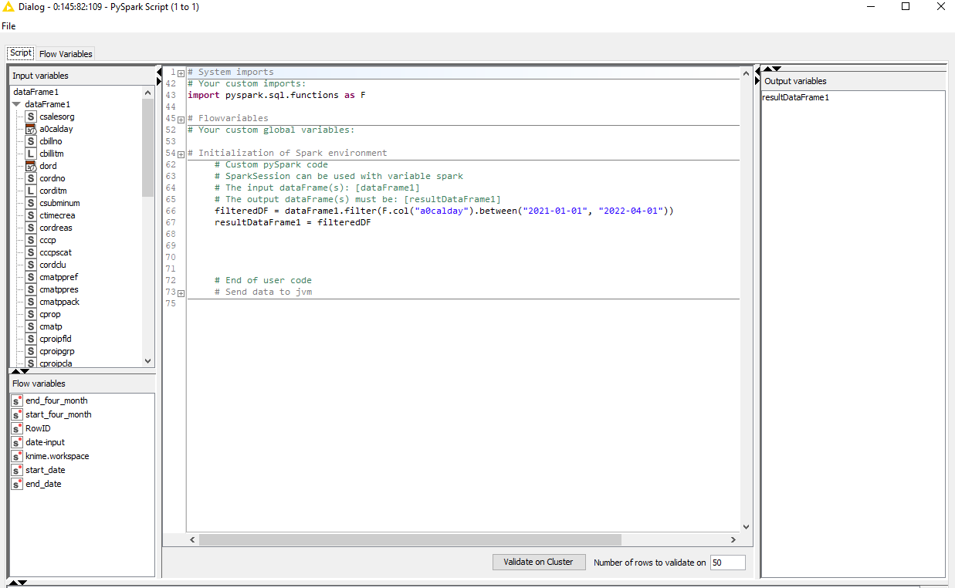The image size is (955, 588).
Task: Maximize the dialog window
Action: (906, 6)
